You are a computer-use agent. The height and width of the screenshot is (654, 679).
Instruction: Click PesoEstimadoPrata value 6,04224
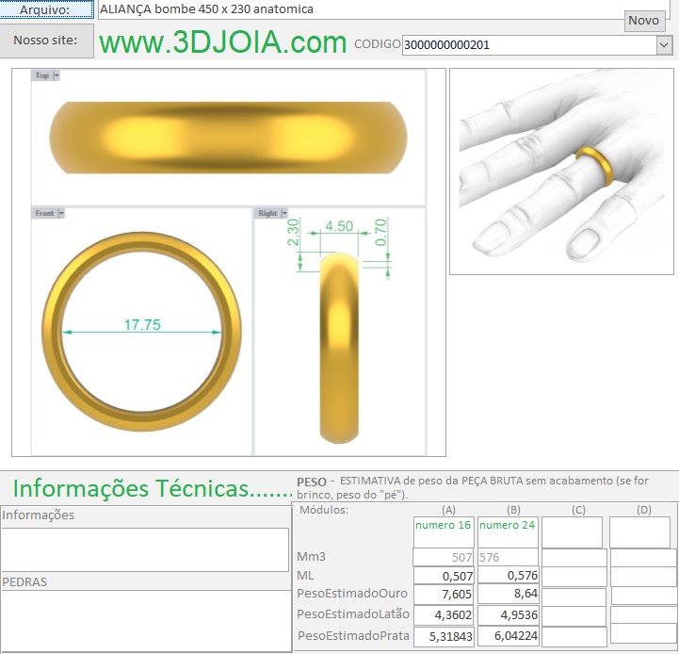pos(508,636)
